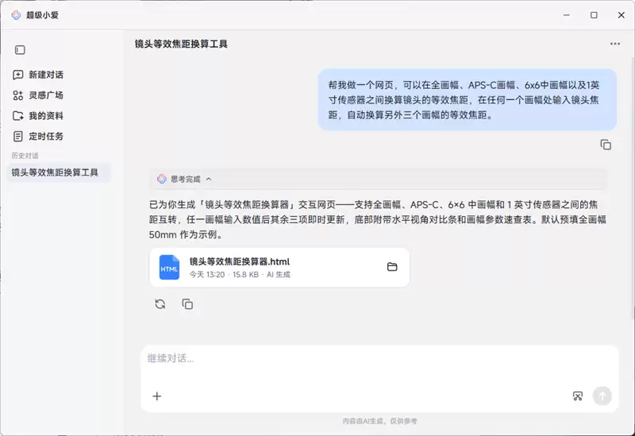Image resolution: width=635 pixels, height=436 pixels.
Task: Send message with arrow button
Action: coord(602,395)
